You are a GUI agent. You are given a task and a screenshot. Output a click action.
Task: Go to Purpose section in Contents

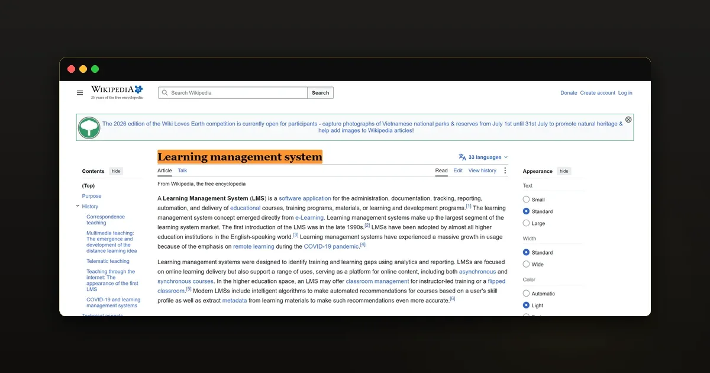[92, 196]
